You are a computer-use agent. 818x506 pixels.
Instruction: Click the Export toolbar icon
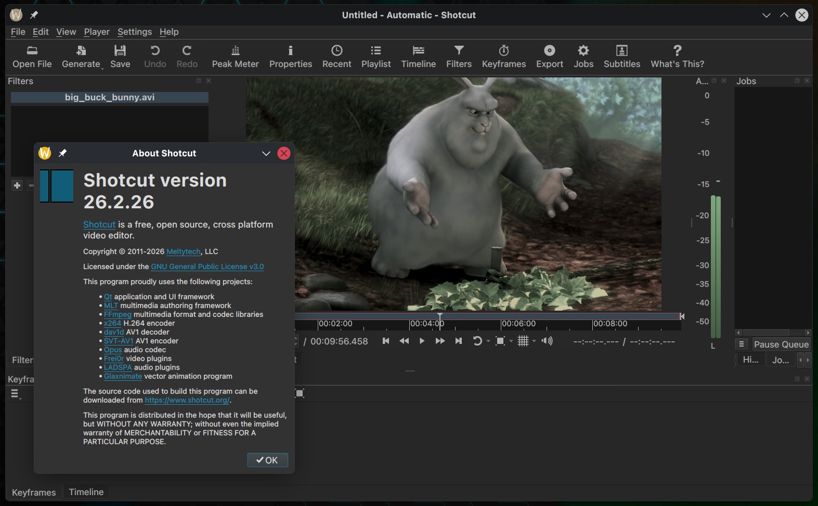point(549,57)
